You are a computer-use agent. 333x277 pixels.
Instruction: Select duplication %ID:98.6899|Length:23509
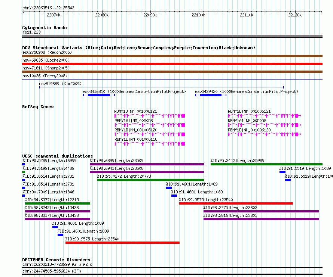point(117,161)
